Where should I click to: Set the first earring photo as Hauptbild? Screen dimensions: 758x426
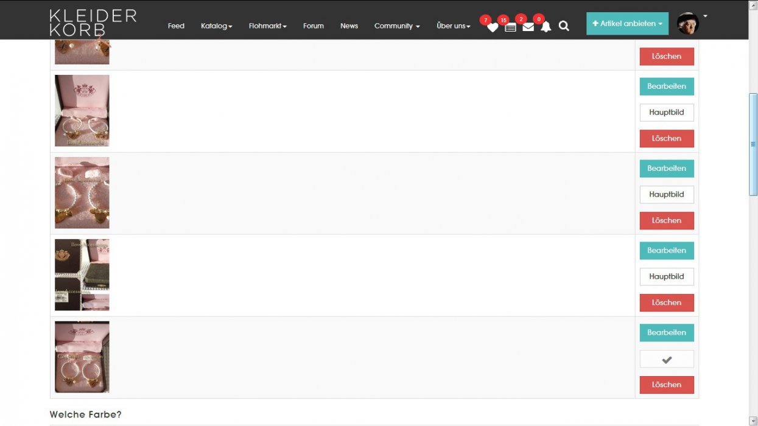pyautogui.click(x=666, y=113)
